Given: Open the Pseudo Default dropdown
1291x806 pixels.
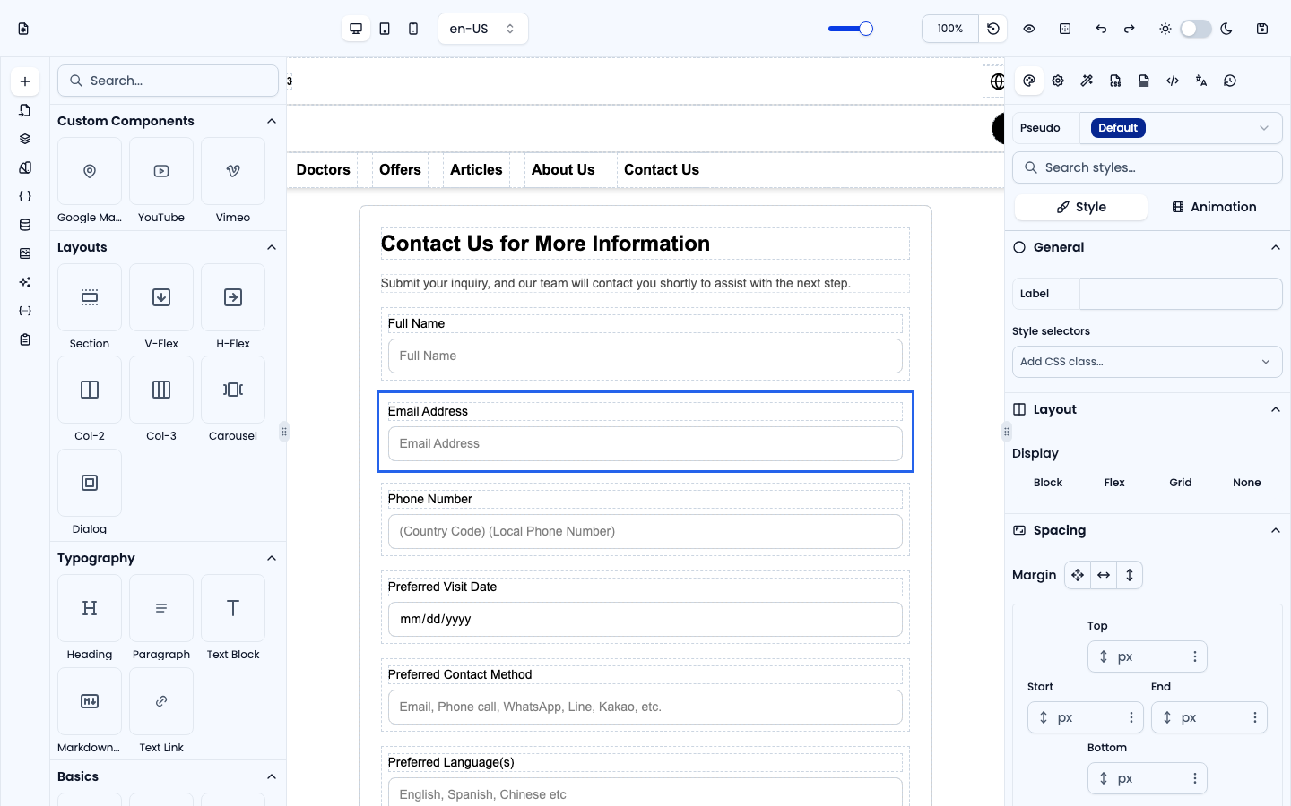Looking at the screenshot, I should 1181,128.
